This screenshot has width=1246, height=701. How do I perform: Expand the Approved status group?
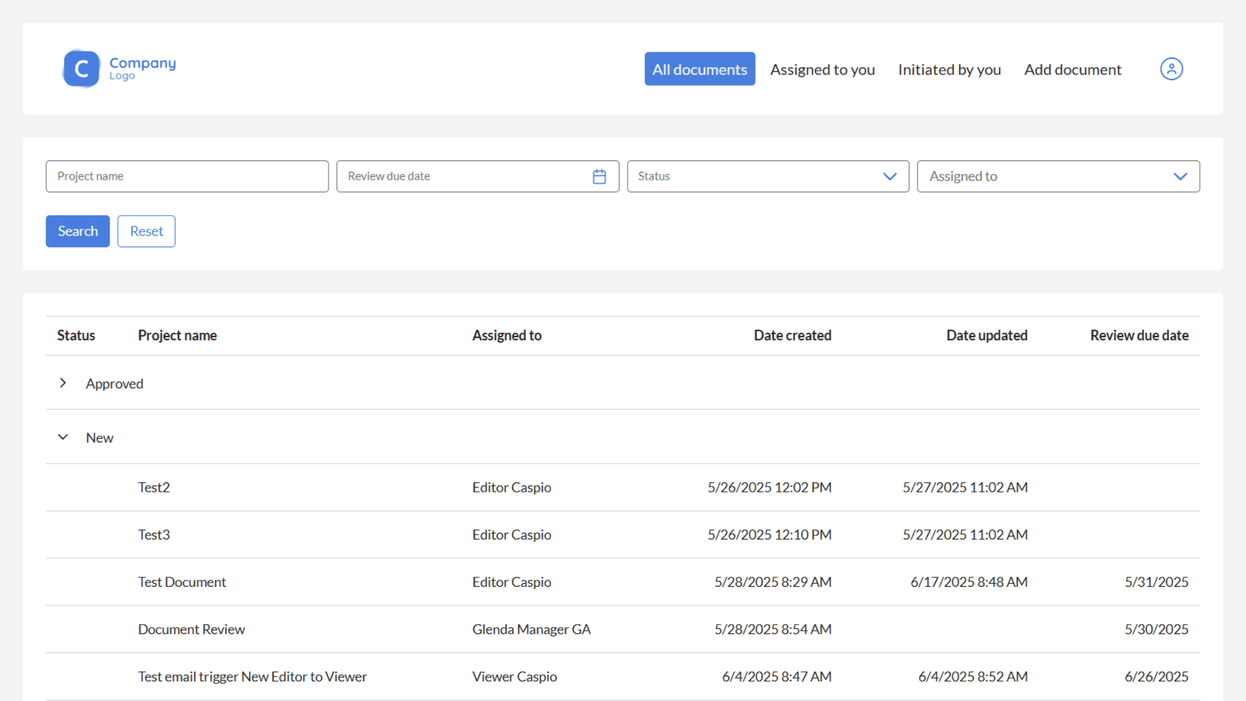tap(63, 383)
